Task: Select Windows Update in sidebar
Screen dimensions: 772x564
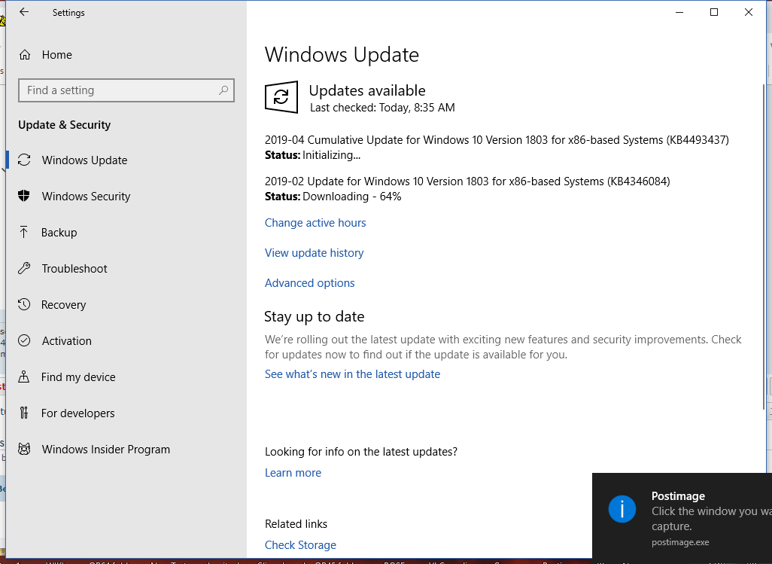Action: click(x=126, y=160)
